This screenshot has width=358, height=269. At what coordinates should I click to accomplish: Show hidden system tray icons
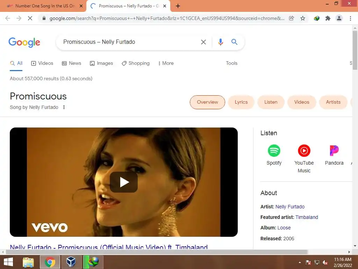point(300,262)
